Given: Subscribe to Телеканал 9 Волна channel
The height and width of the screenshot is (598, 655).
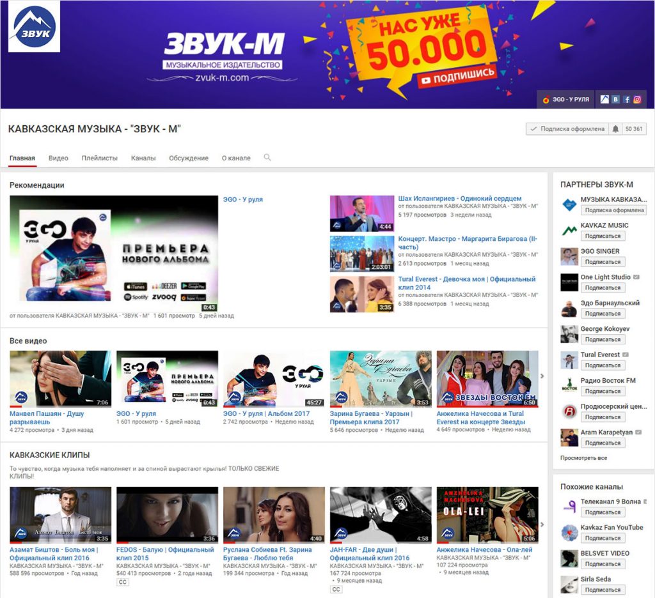Looking at the screenshot, I should (603, 512).
